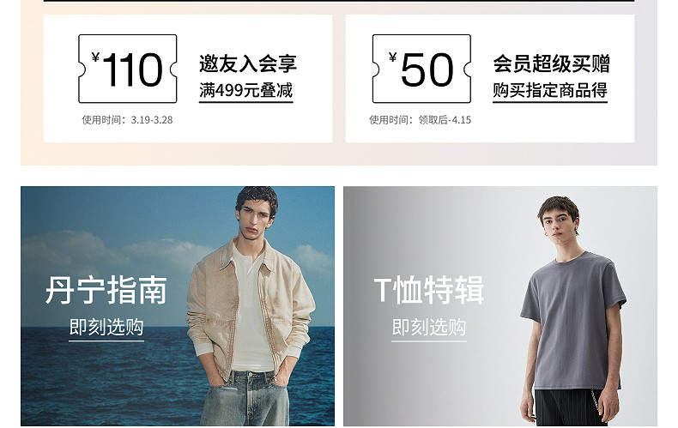Click the 购买指定商品得 underlined link
678x428 pixels.
[x=550, y=91]
